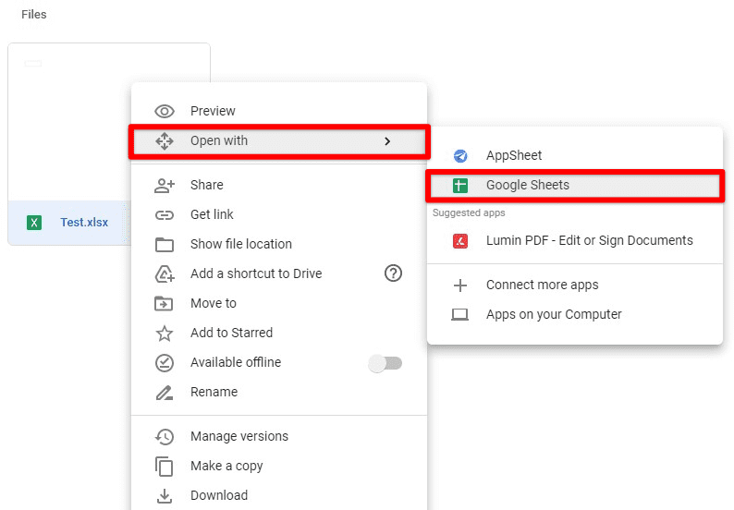Toggle the Available offline switch
This screenshot has width=734, height=510.
pos(385,363)
